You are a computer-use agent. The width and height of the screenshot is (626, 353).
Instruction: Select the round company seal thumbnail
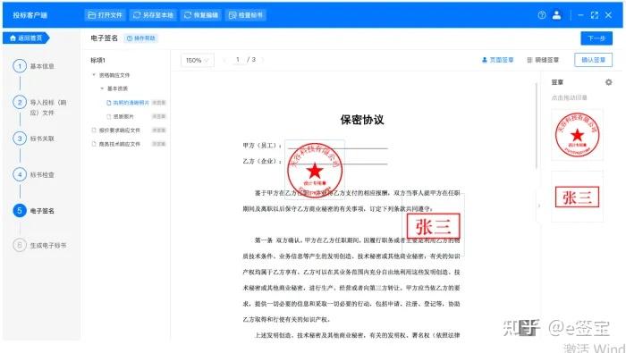[x=578, y=134]
